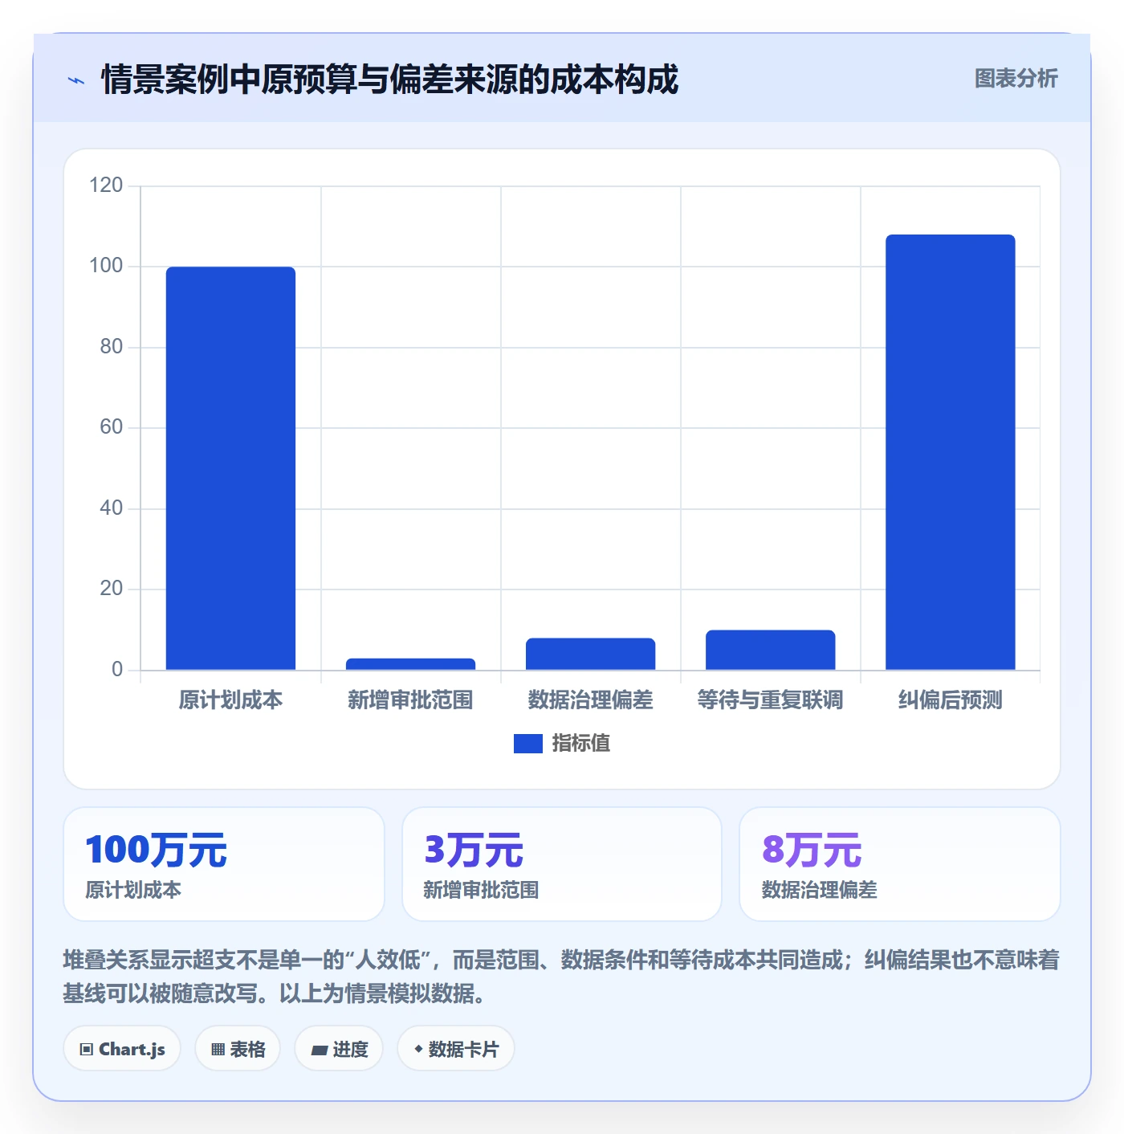Image resolution: width=1124 pixels, height=1134 pixels.
Task: Click the y-axis value 60
Action: (x=112, y=427)
